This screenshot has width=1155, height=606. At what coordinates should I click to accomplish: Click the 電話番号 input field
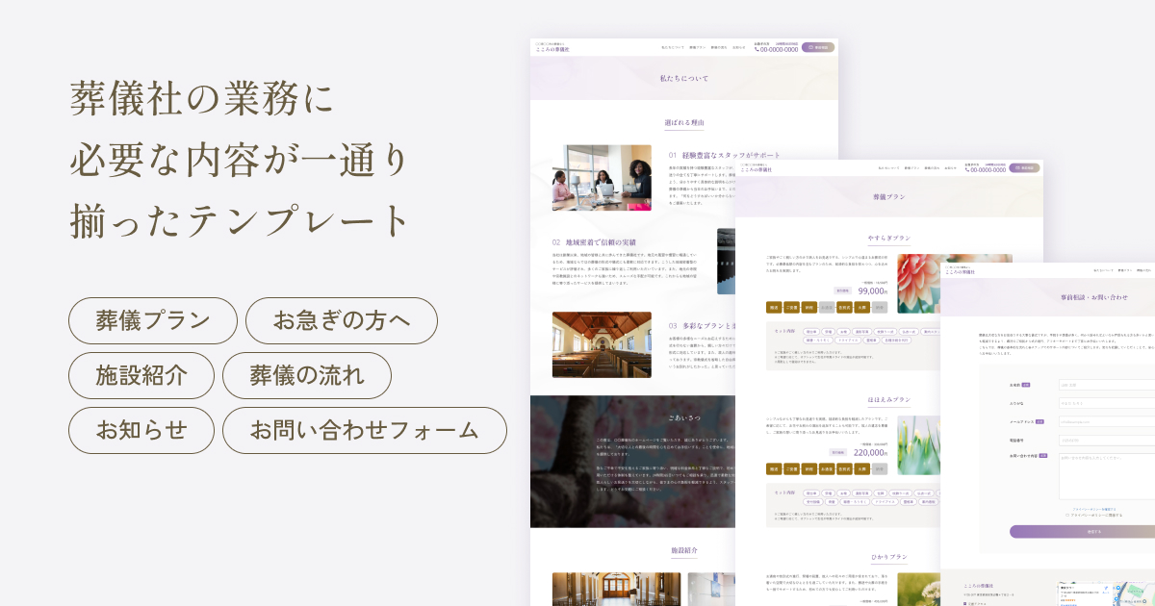click(x=1107, y=440)
